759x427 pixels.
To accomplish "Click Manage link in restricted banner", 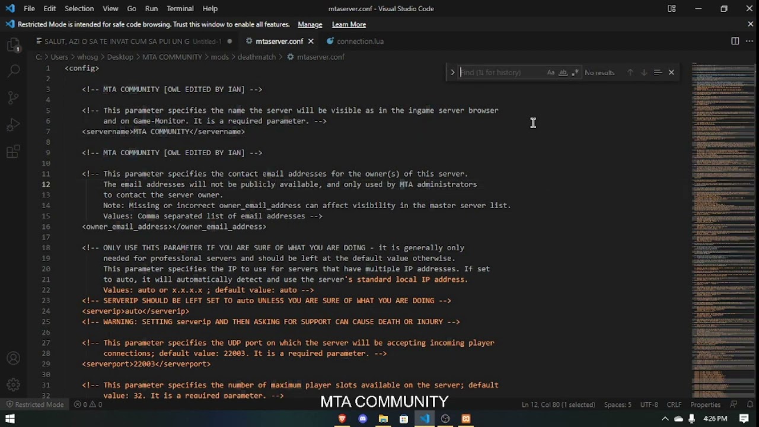I will pyautogui.click(x=310, y=24).
